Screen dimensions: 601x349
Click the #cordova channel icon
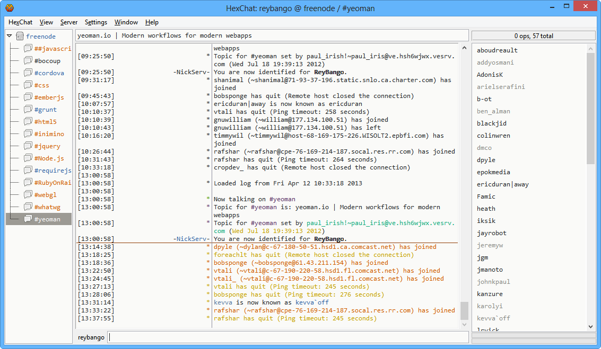click(x=28, y=73)
